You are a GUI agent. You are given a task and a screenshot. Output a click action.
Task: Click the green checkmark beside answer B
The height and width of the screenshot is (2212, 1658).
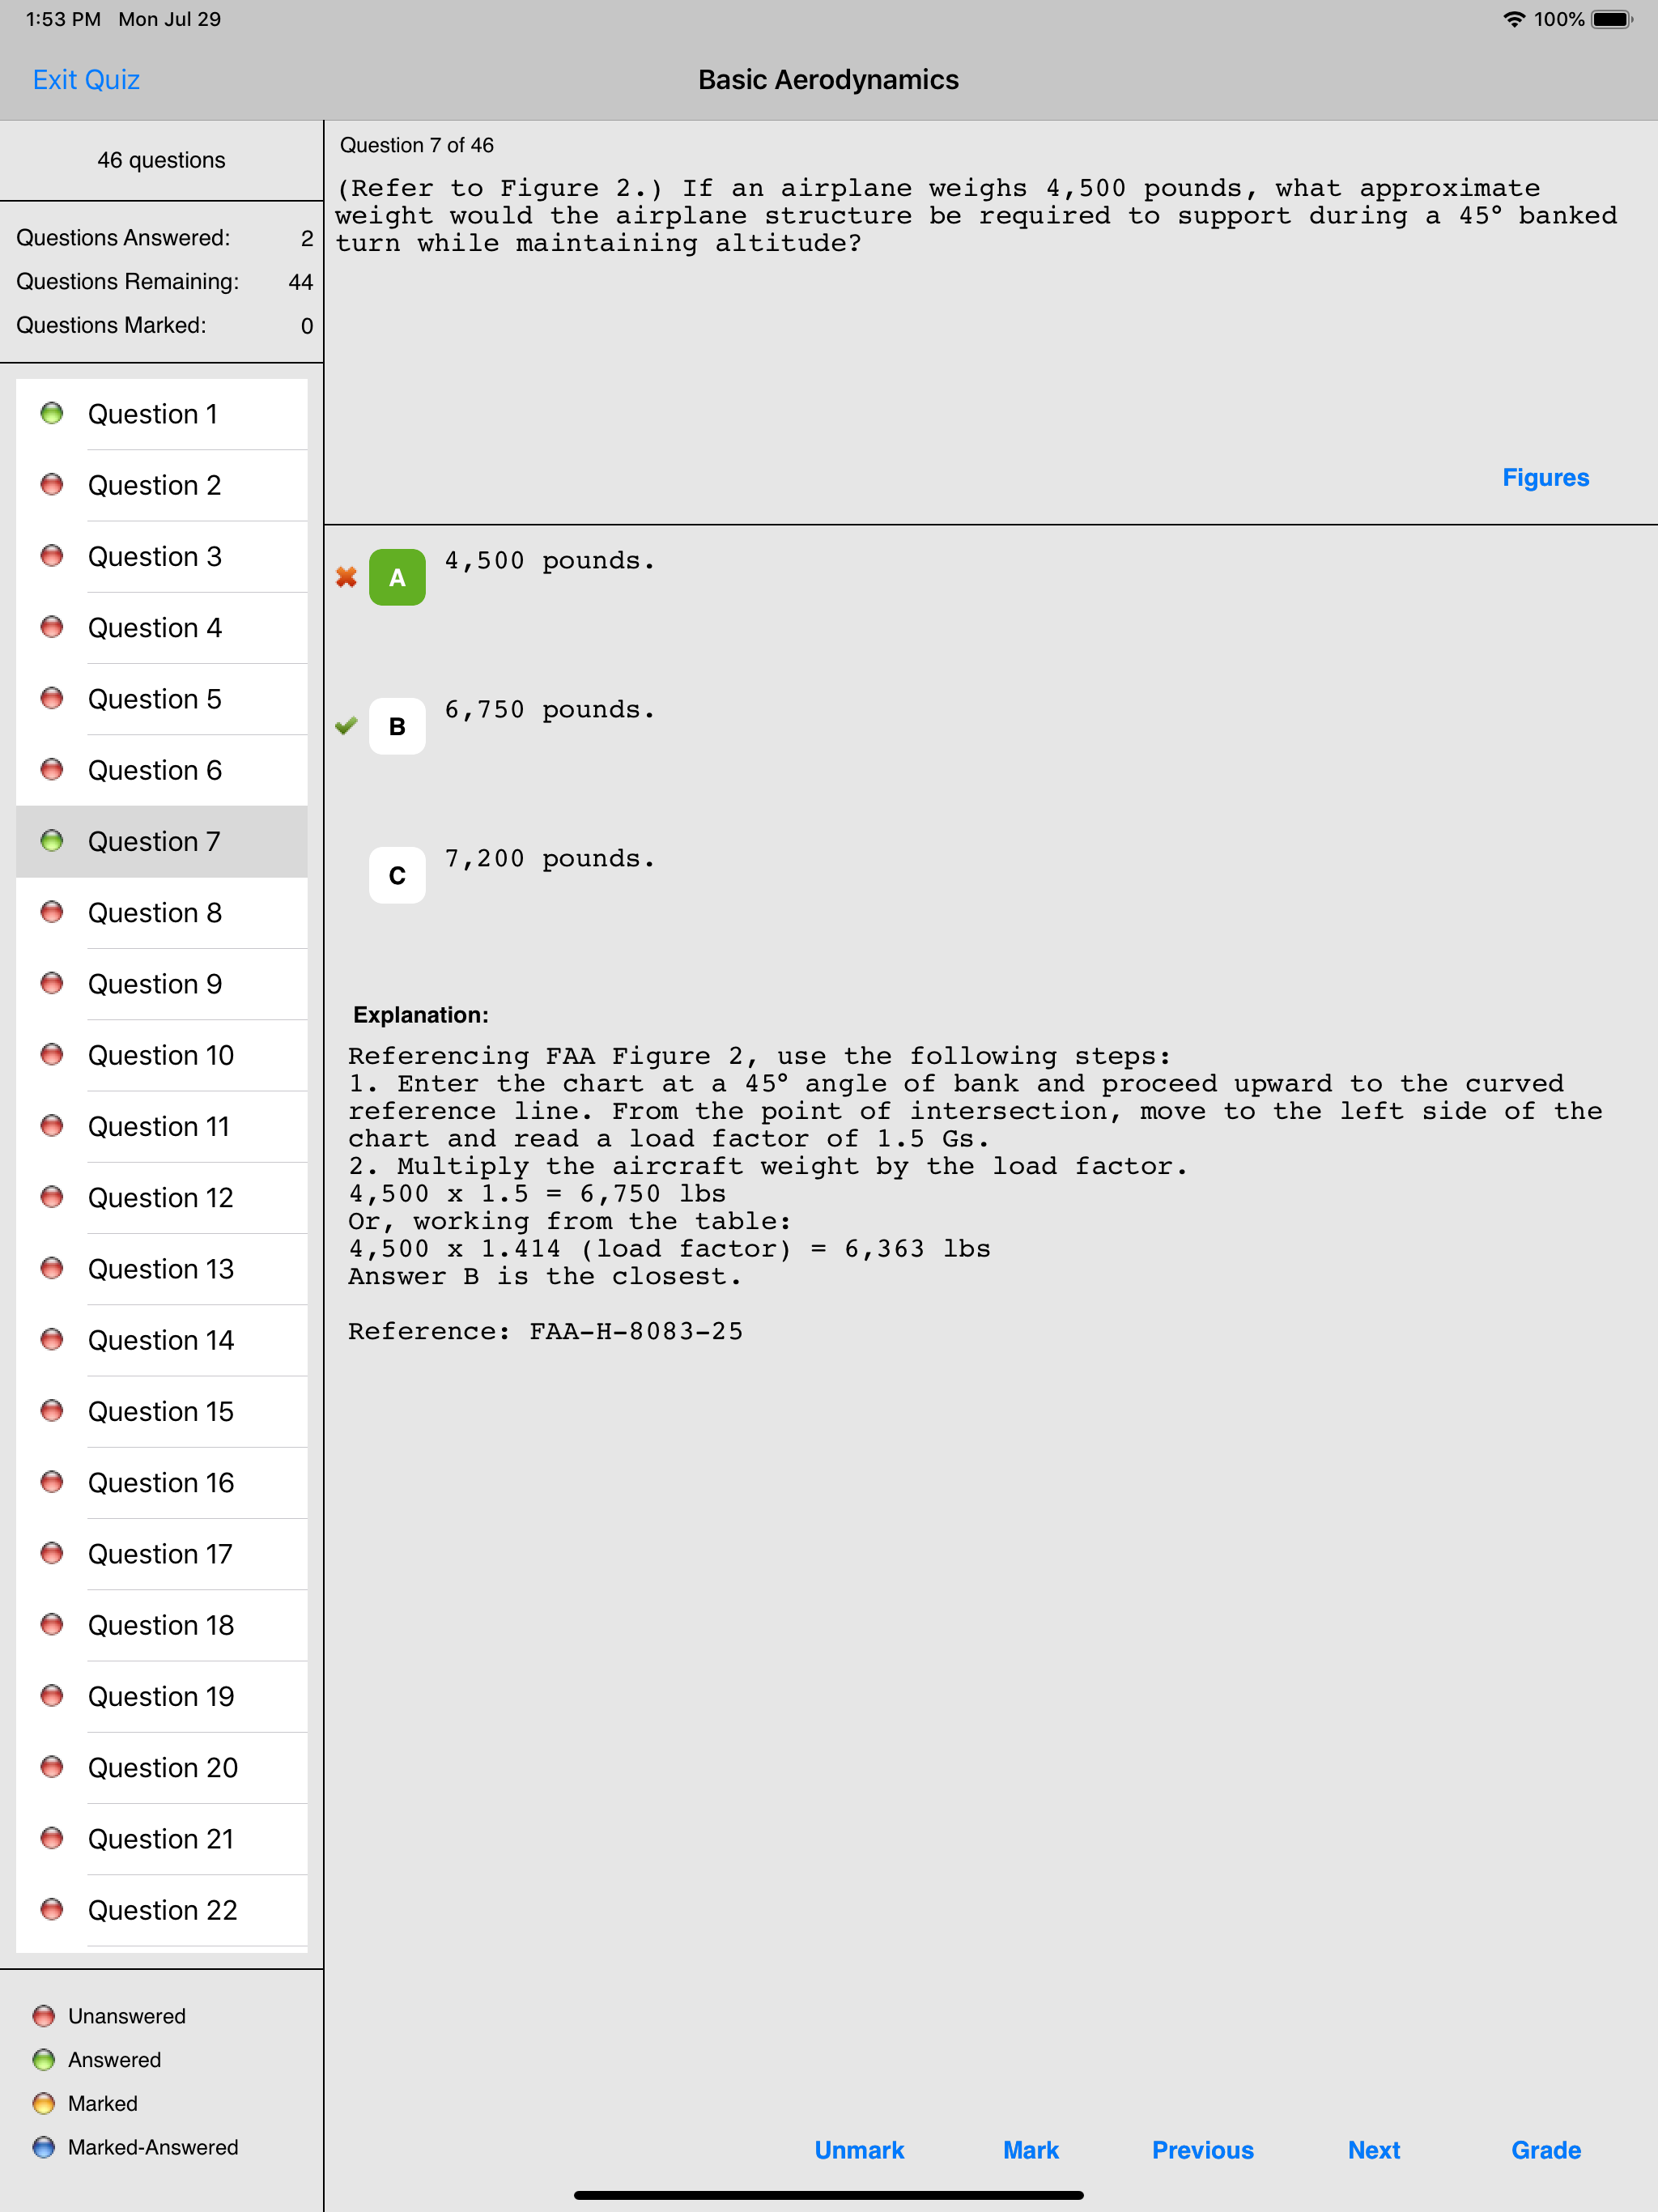pos(345,726)
